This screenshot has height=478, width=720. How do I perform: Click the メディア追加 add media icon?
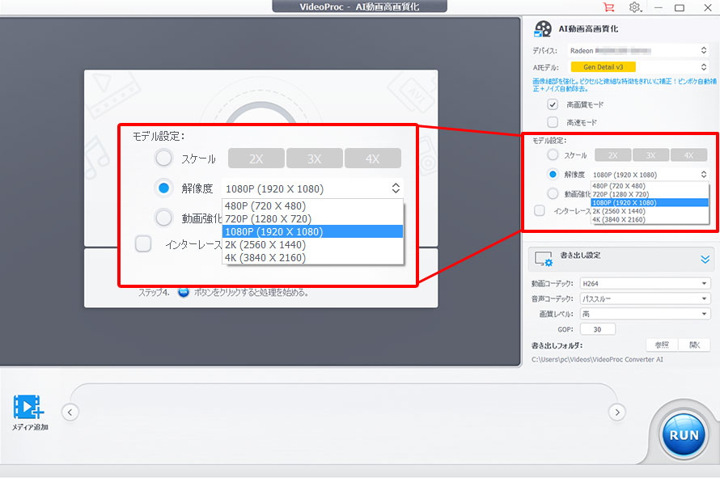click(x=28, y=407)
